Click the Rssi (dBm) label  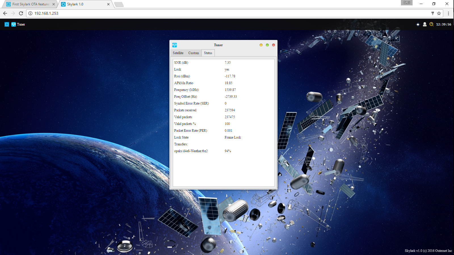click(x=182, y=76)
